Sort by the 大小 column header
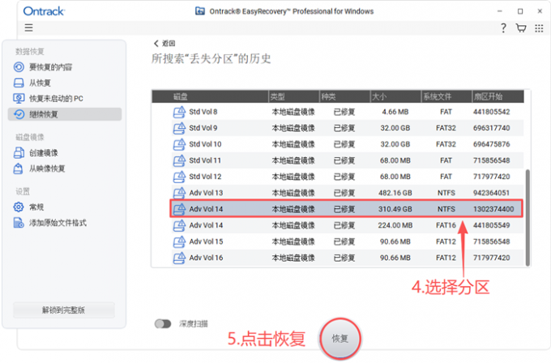 (x=395, y=96)
